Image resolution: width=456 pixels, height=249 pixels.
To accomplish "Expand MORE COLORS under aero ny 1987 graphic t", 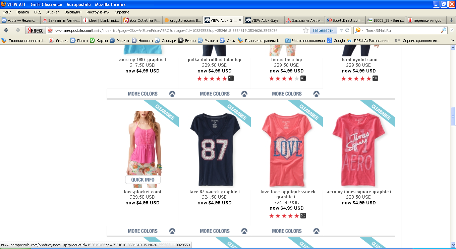I will coord(143,94).
